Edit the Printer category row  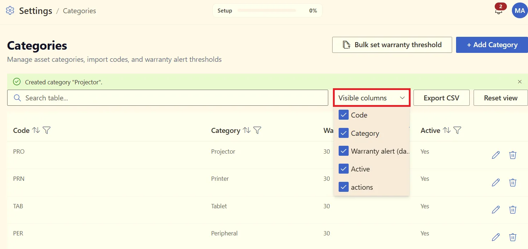pos(496,183)
